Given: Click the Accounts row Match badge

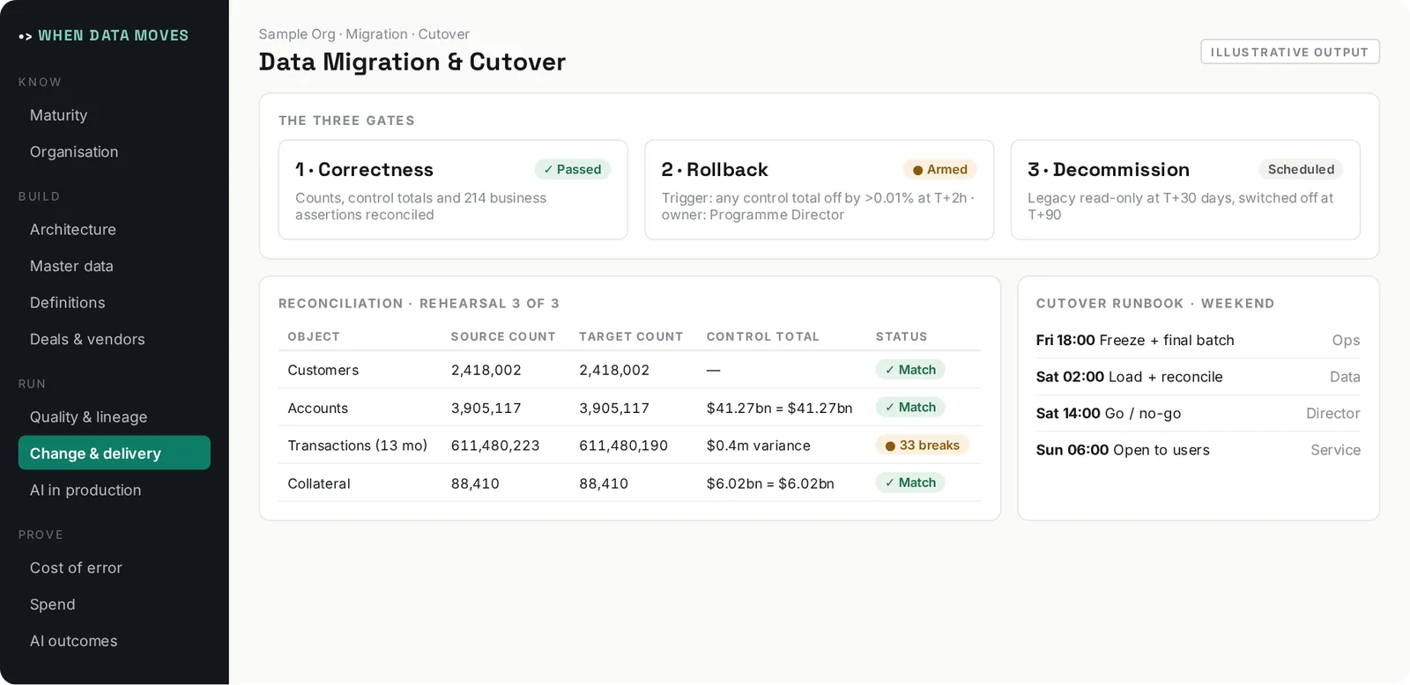Looking at the screenshot, I should pyautogui.click(x=910, y=407).
